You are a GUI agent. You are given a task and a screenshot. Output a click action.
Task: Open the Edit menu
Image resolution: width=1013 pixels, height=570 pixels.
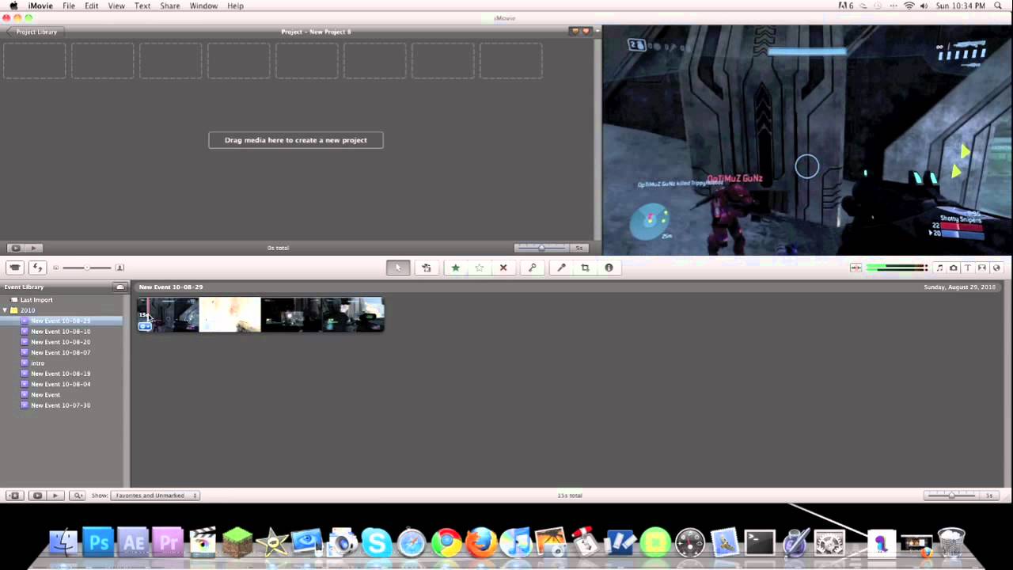[92, 6]
